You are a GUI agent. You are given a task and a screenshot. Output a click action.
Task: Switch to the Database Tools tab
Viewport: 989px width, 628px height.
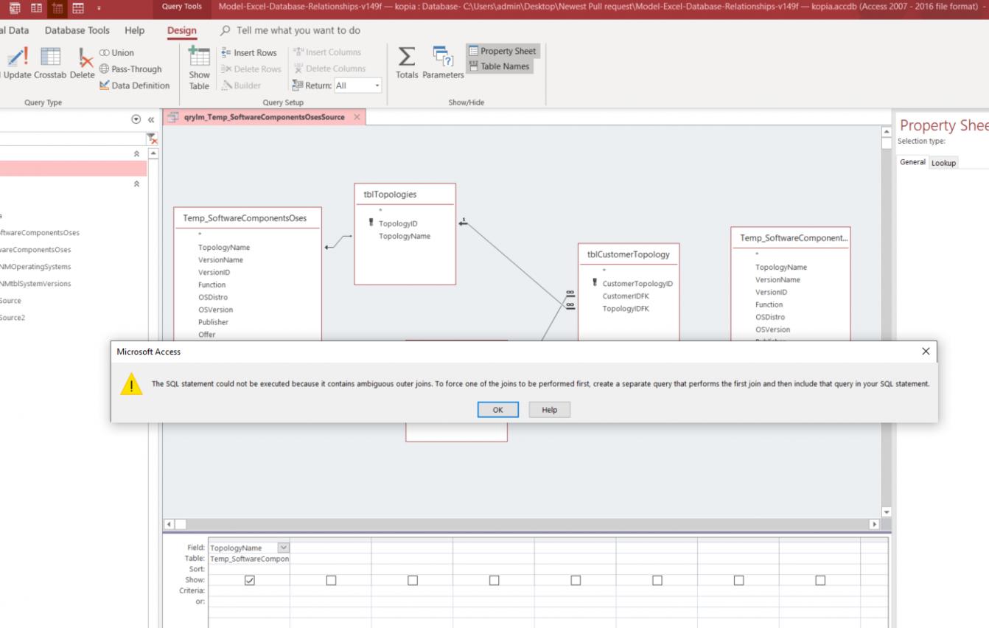pyautogui.click(x=77, y=31)
